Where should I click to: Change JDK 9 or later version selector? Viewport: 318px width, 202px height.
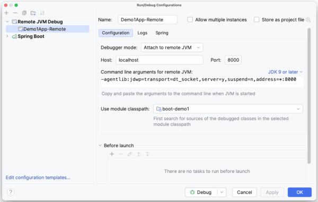click(285, 72)
